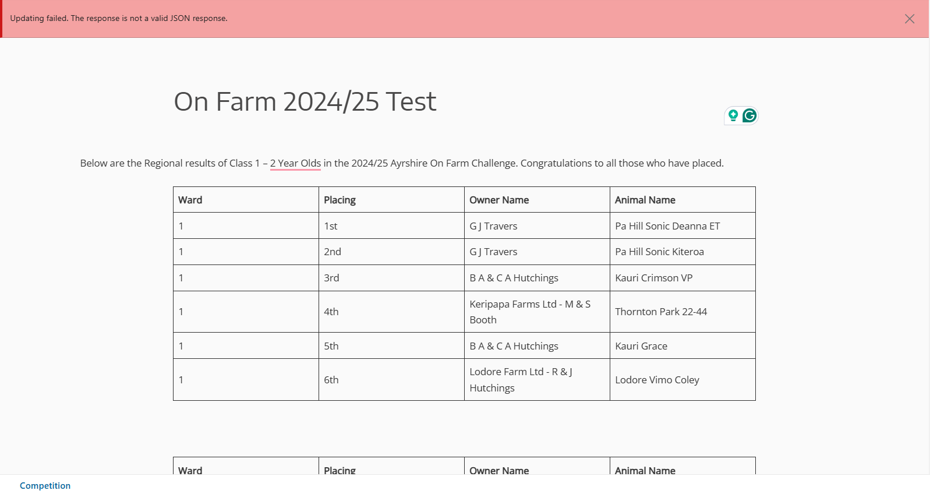Click the page title On Farm 2024/25 Test
Viewport: 930px width, 494px height.
305,101
